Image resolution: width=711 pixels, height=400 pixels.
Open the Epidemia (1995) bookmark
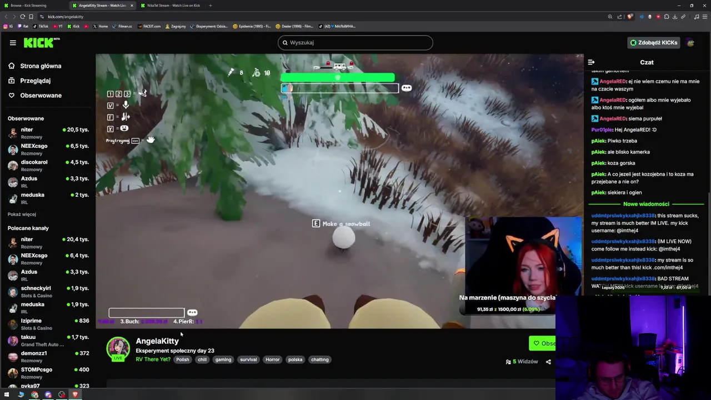[x=252, y=26]
